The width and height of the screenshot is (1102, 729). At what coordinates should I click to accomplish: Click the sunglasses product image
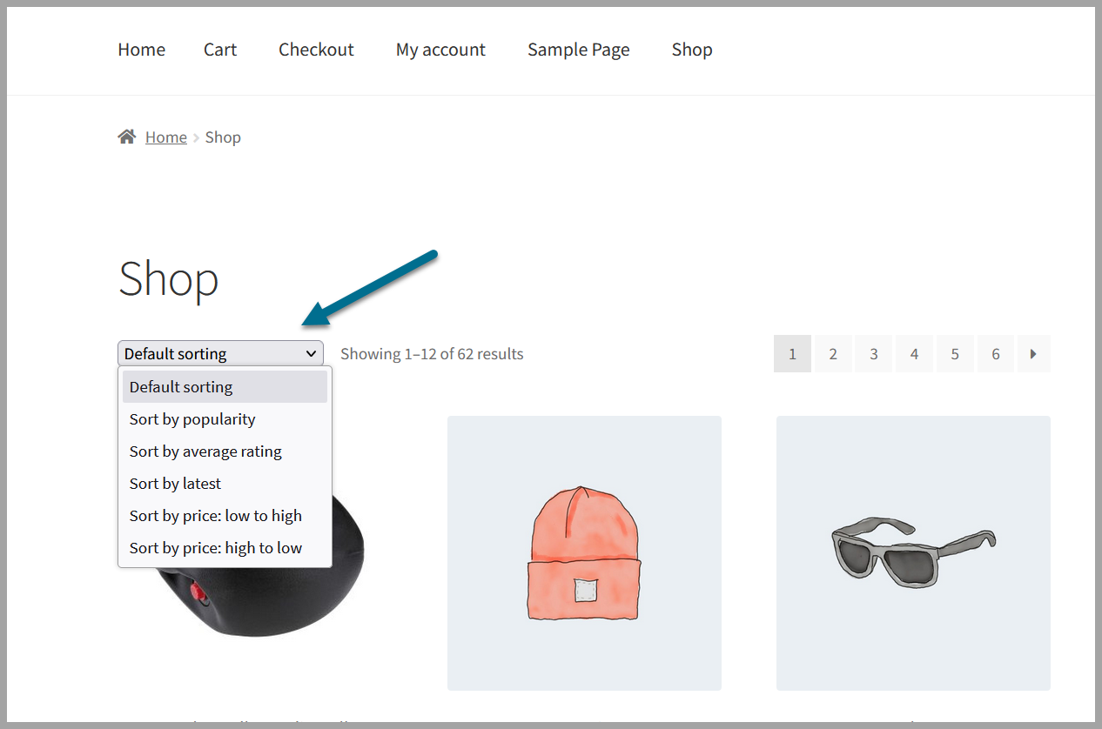(x=912, y=552)
